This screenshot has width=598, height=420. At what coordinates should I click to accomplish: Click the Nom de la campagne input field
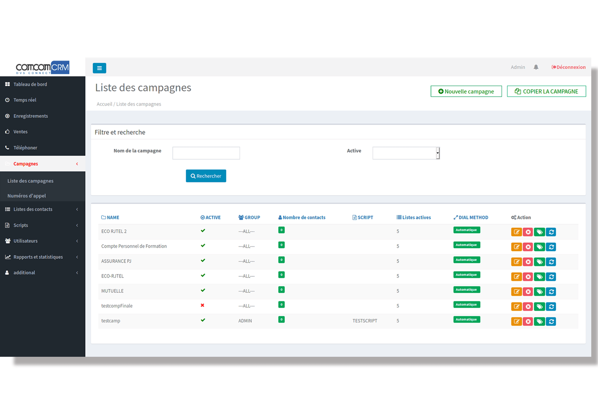pos(206,153)
